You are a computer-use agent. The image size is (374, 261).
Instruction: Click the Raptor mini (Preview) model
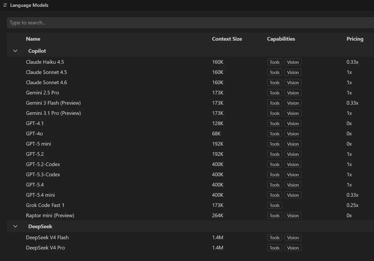pos(50,215)
